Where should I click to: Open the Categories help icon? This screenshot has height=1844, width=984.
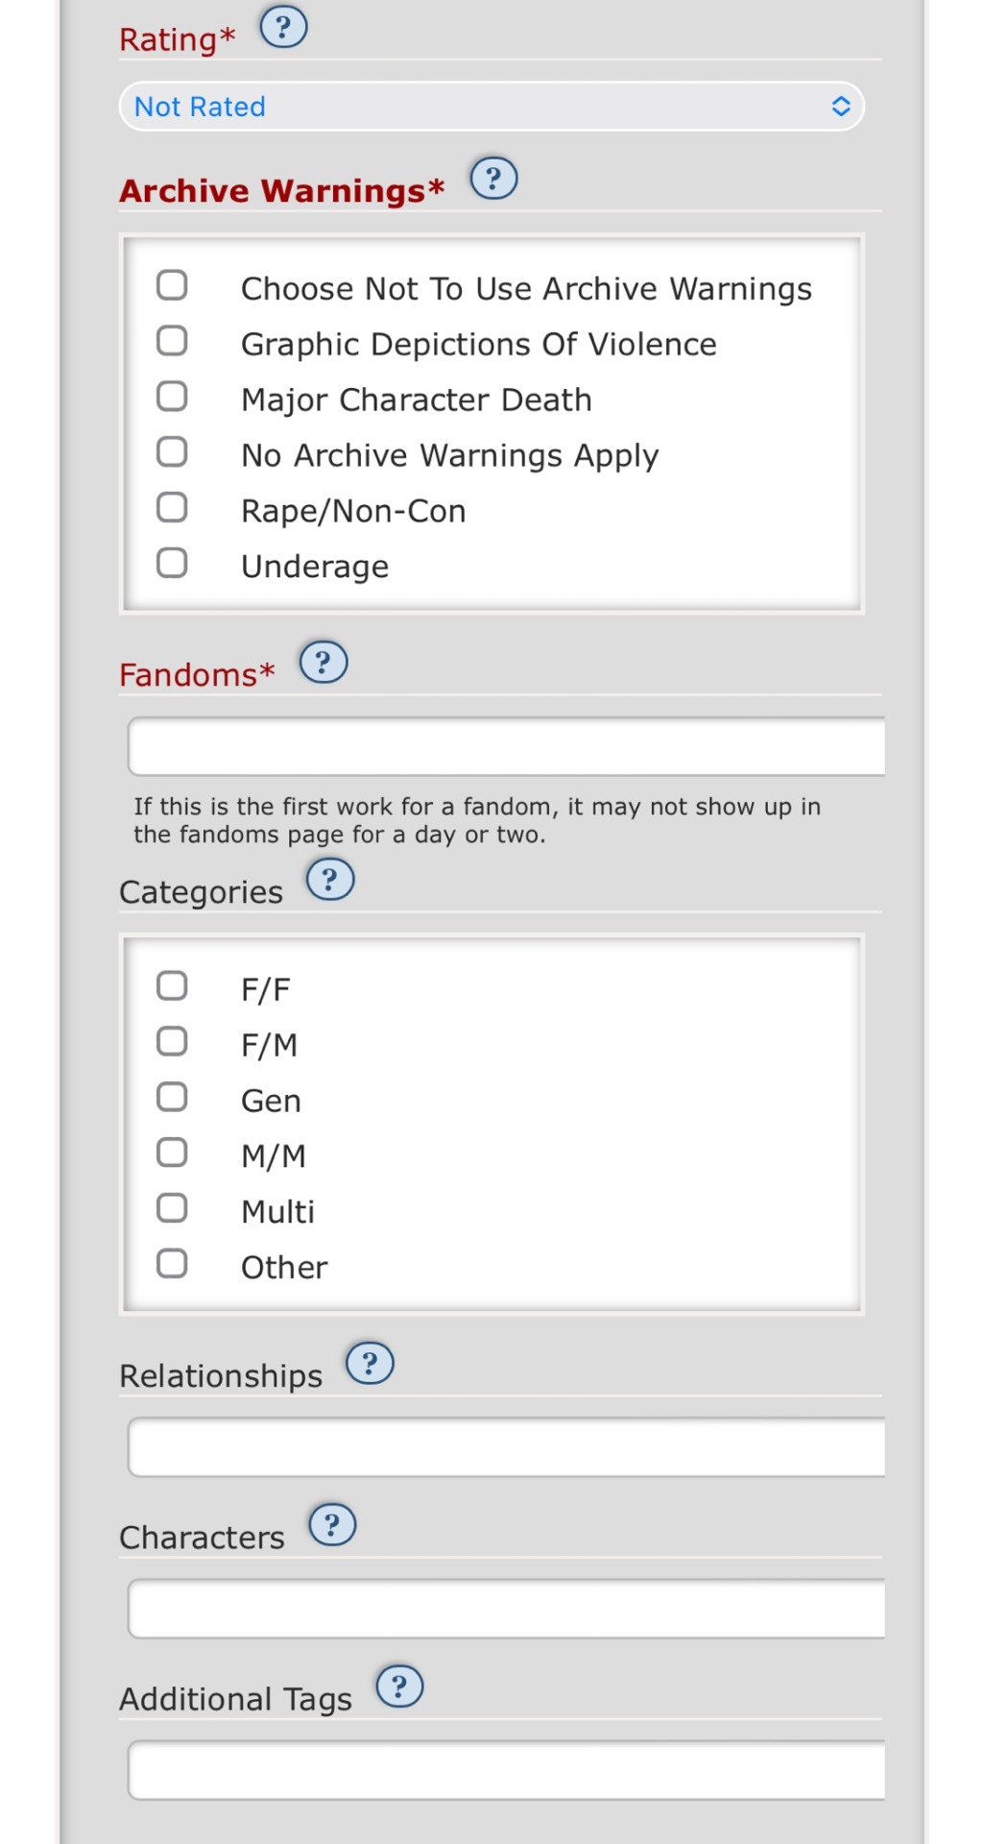click(330, 880)
